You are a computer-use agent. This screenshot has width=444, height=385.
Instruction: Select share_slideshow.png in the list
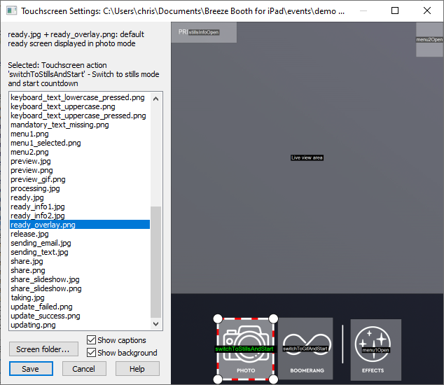(80, 288)
